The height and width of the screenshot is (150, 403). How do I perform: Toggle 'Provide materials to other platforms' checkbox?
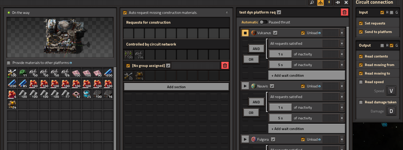(9, 63)
